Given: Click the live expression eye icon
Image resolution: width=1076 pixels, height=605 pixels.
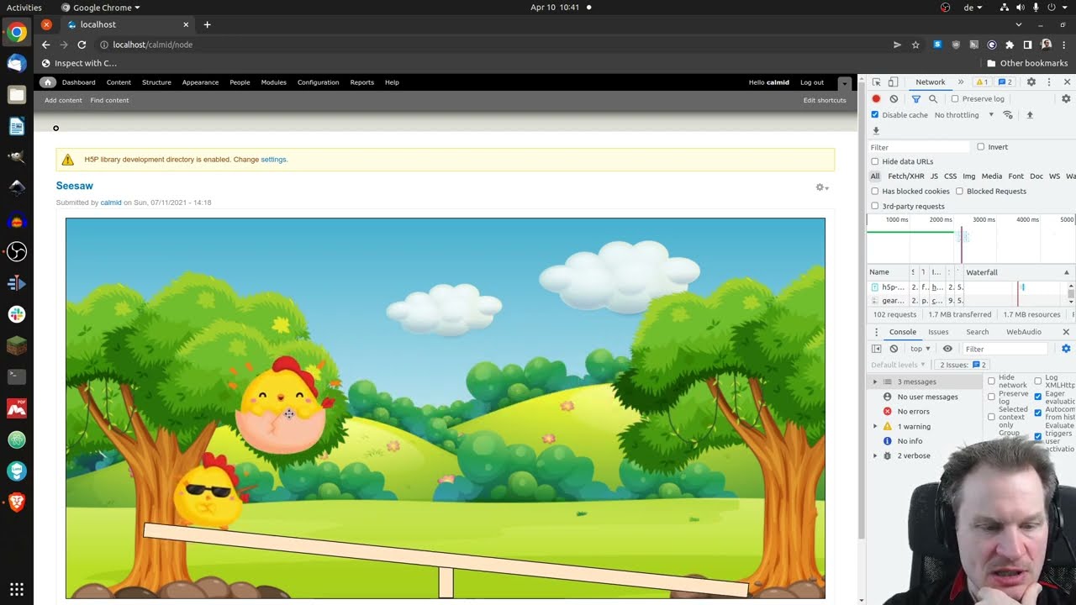Looking at the screenshot, I should pos(947,349).
